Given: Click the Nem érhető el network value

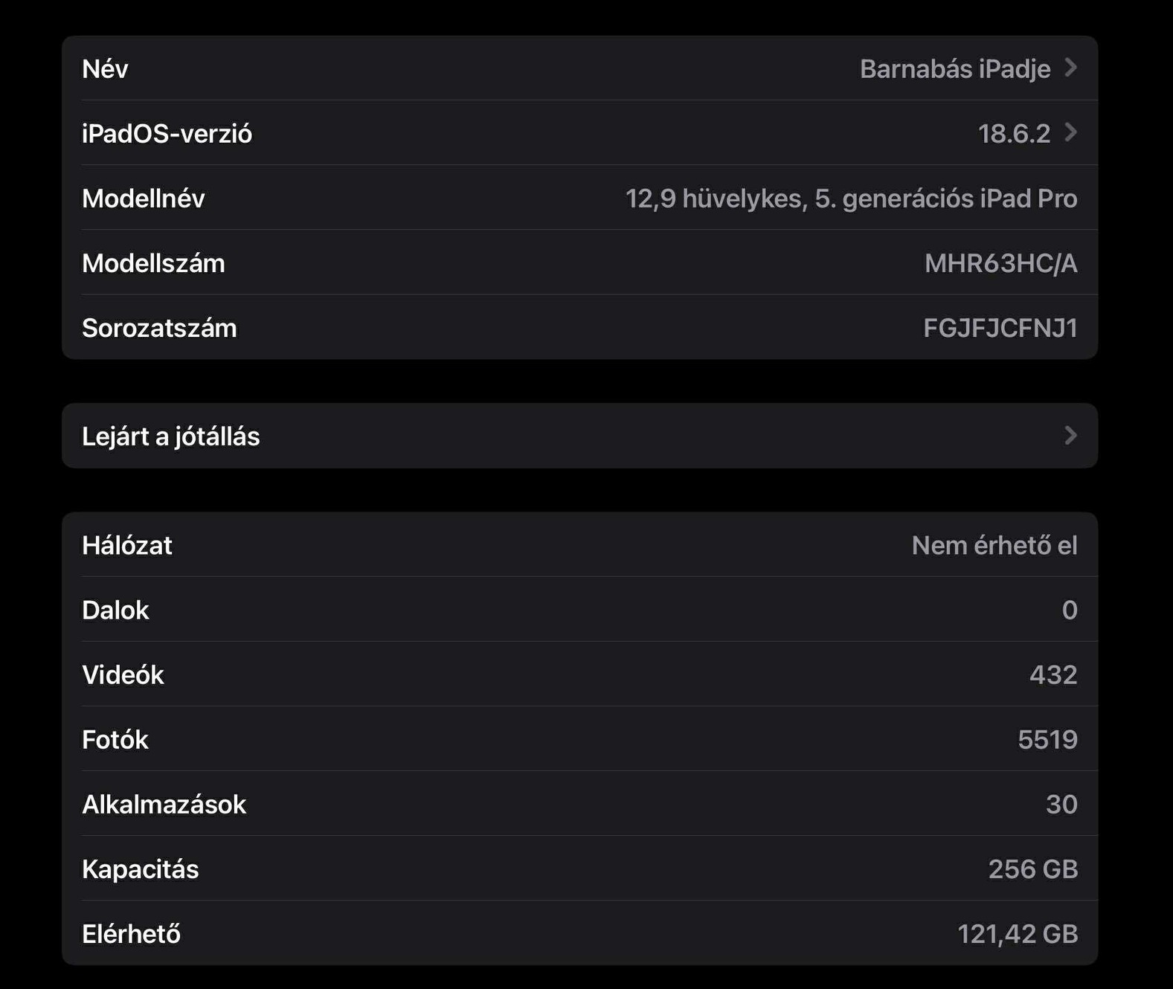Looking at the screenshot, I should [x=994, y=546].
